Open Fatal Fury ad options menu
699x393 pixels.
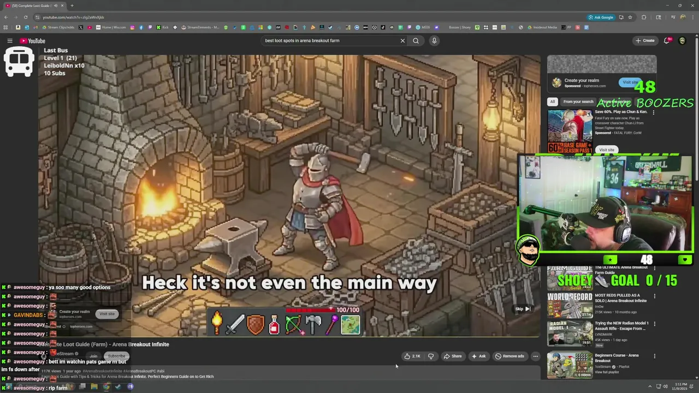point(654,112)
